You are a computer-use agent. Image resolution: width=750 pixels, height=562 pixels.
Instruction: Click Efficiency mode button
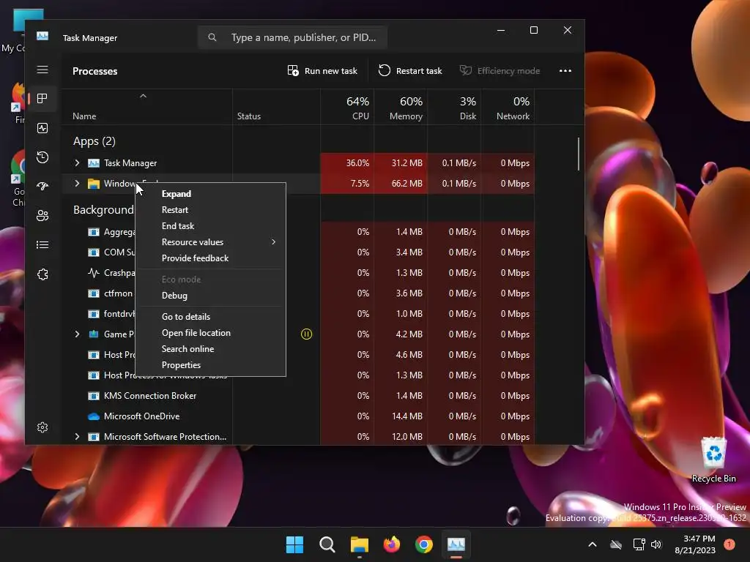(500, 71)
